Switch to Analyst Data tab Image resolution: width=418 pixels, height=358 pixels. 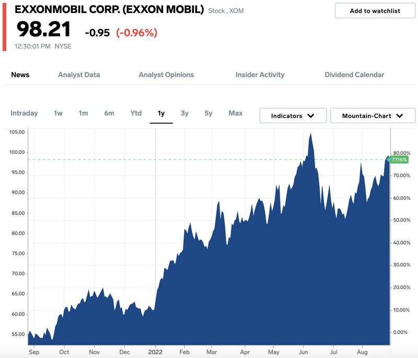pos(79,75)
